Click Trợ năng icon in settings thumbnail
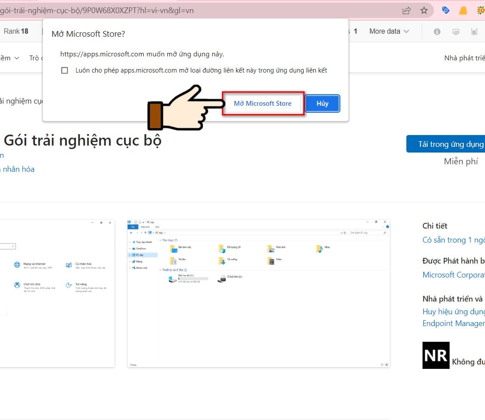 coord(69,285)
